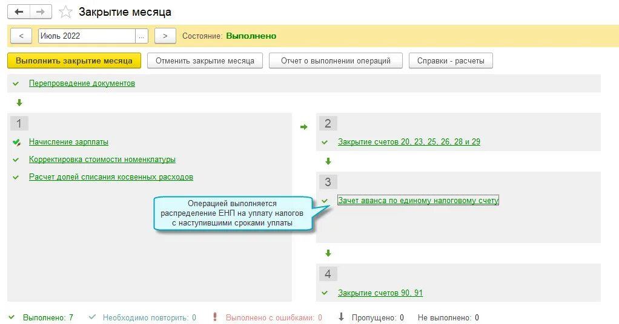Screen dimensions: 619x324
Task: Open Зачет аванса по единому налоговому счету
Action: [x=418, y=200]
